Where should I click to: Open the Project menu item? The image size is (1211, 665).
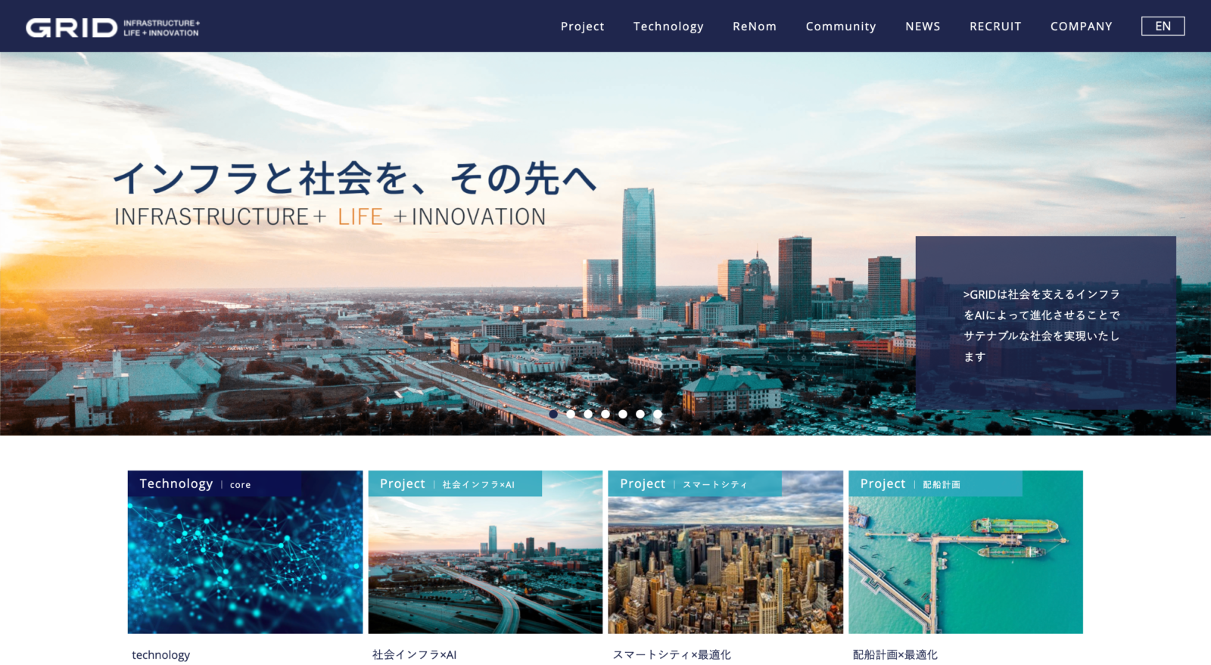(x=582, y=26)
